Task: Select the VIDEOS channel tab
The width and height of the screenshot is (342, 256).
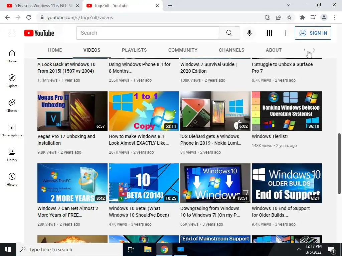Action: click(x=92, y=50)
